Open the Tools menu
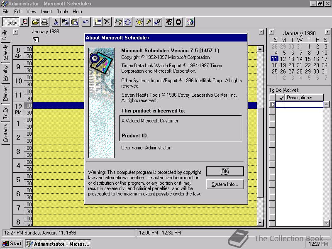This screenshot has height=249, width=332. click(x=62, y=12)
